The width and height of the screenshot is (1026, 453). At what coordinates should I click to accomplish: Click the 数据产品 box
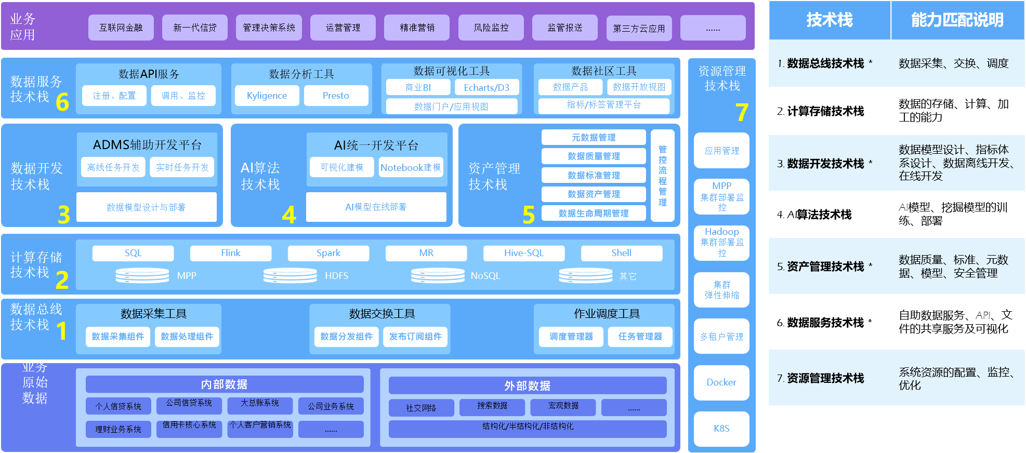[x=571, y=87]
